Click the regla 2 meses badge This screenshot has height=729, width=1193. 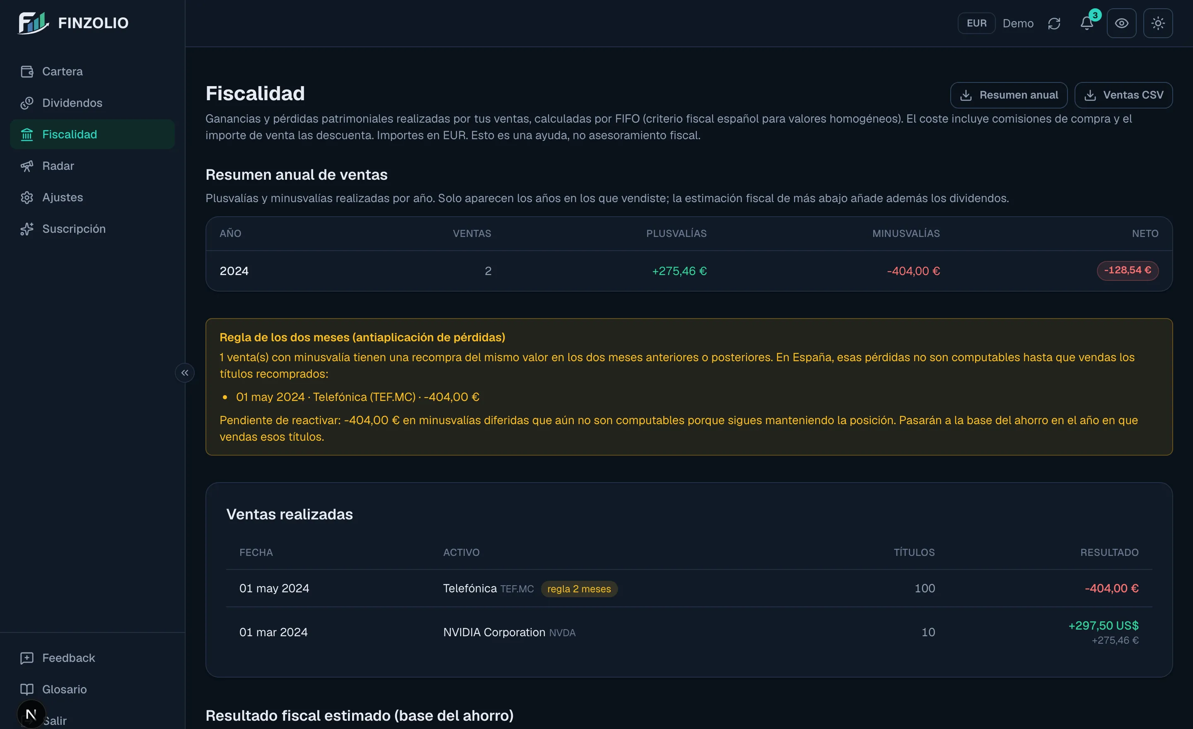tap(579, 589)
